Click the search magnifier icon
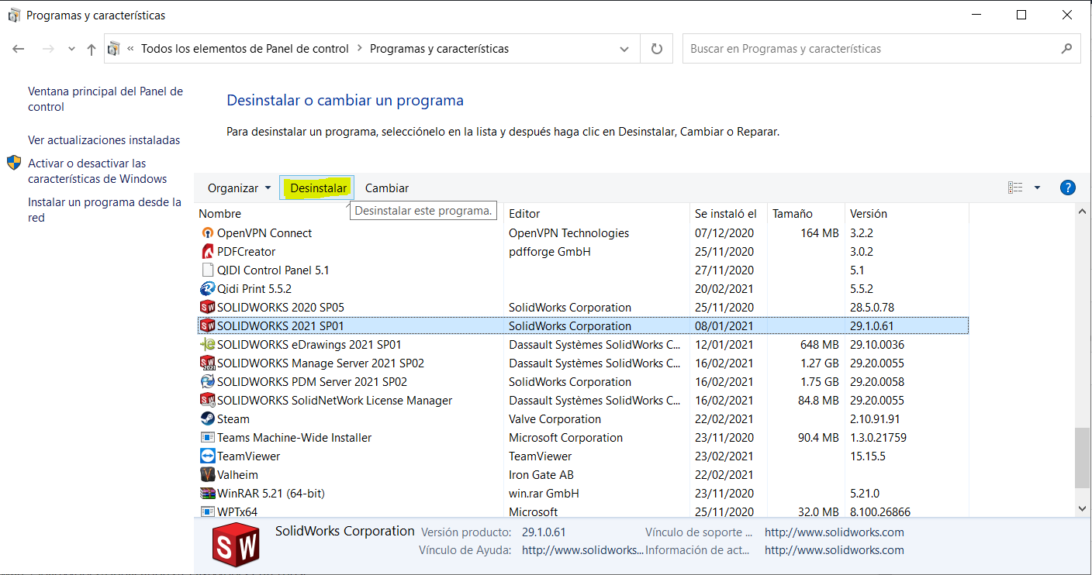 click(x=1066, y=49)
